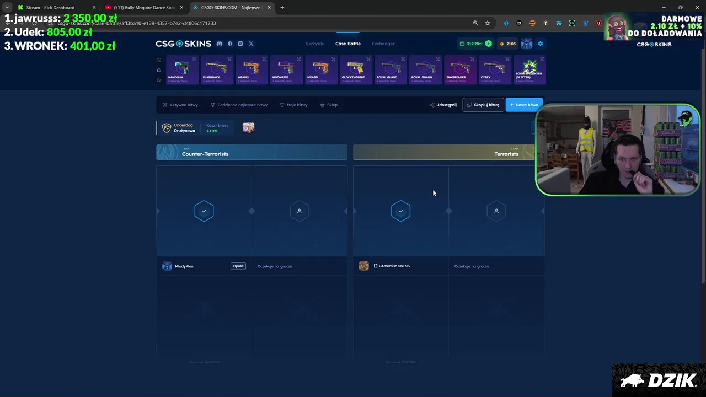Click the case thumbnail next to Koszt bitwy
The width and height of the screenshot is (706, 397).
tap(248, 128)
